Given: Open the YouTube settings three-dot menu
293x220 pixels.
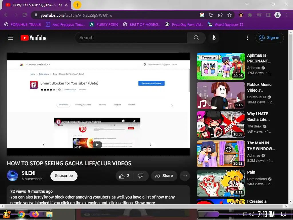Looking at the screenshot, I should (x=248, y=38).
